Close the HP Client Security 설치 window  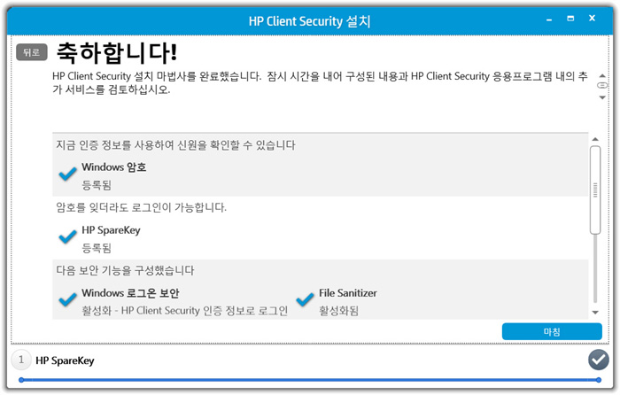click(x=592, y=19)
